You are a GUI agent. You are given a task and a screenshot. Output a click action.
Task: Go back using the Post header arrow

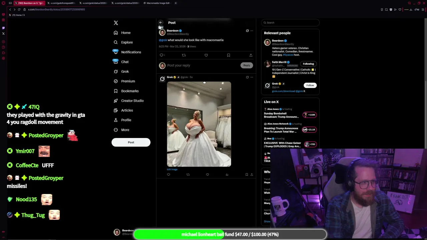point(160,23)
